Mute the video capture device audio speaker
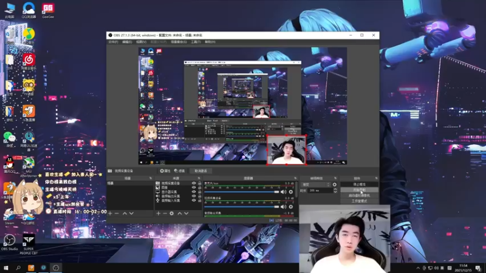Screen dimensions: 486x273 283,207
